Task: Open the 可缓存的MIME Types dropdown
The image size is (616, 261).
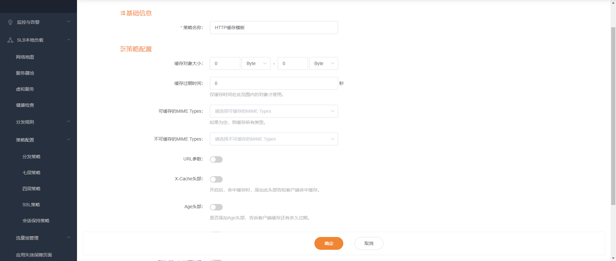Action: [x=274, y=111]
